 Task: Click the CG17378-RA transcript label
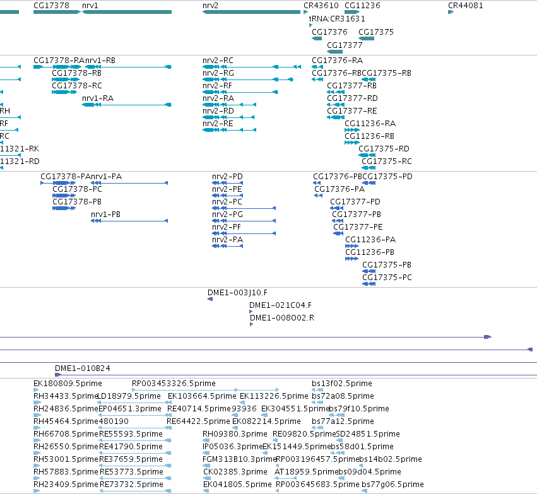click(59, 61)
